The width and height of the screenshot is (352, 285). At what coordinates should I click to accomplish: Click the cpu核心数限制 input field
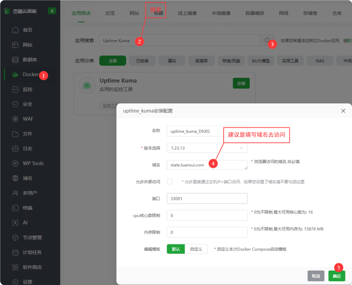[x=207, y=215]
